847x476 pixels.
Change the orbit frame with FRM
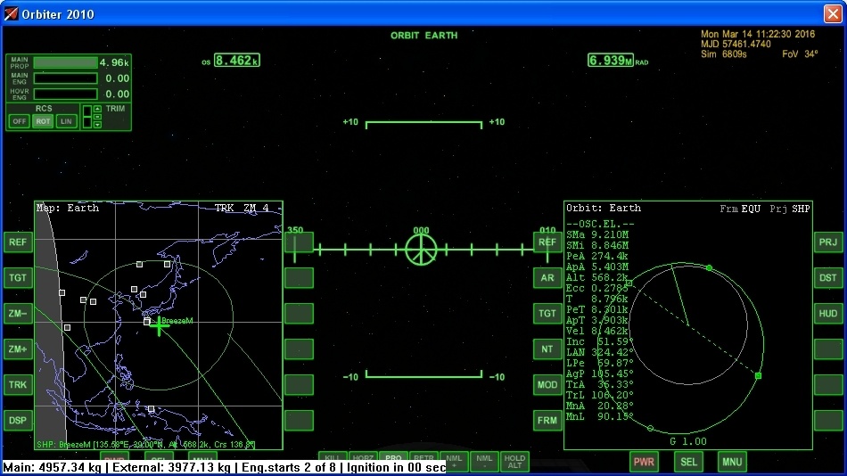point(547,421)
